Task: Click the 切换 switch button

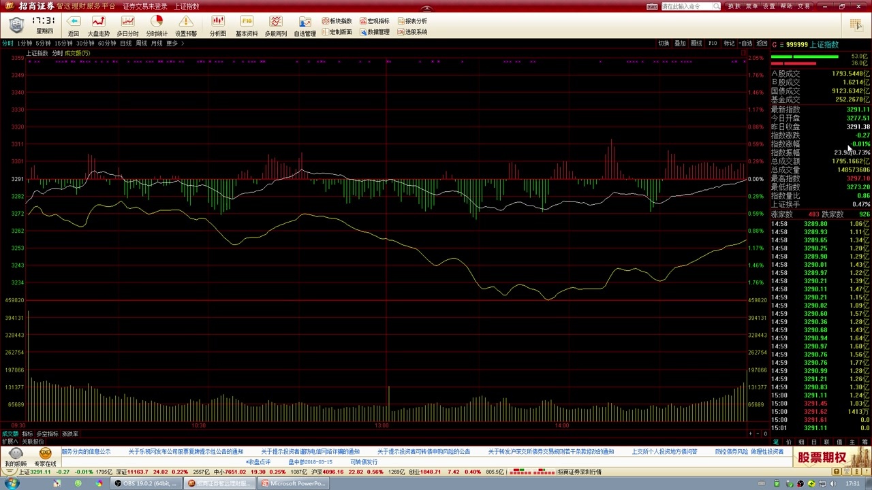Action: click(x=664, y=44)
